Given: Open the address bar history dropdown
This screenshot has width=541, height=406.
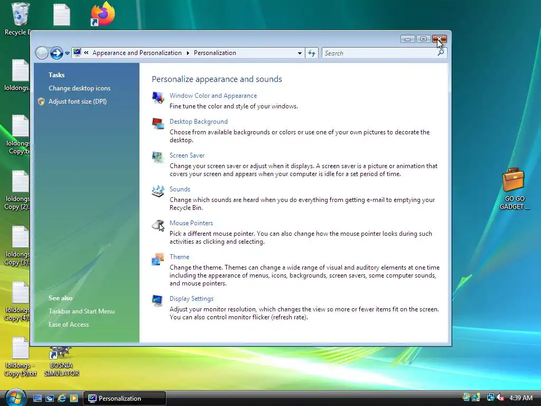Looking at the screenshot, I should click(x=300, y=53).
